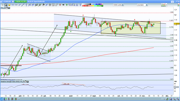Select the horizontal line drawing tool
This screenshot has height=101, width=180.
coord(13,5)
